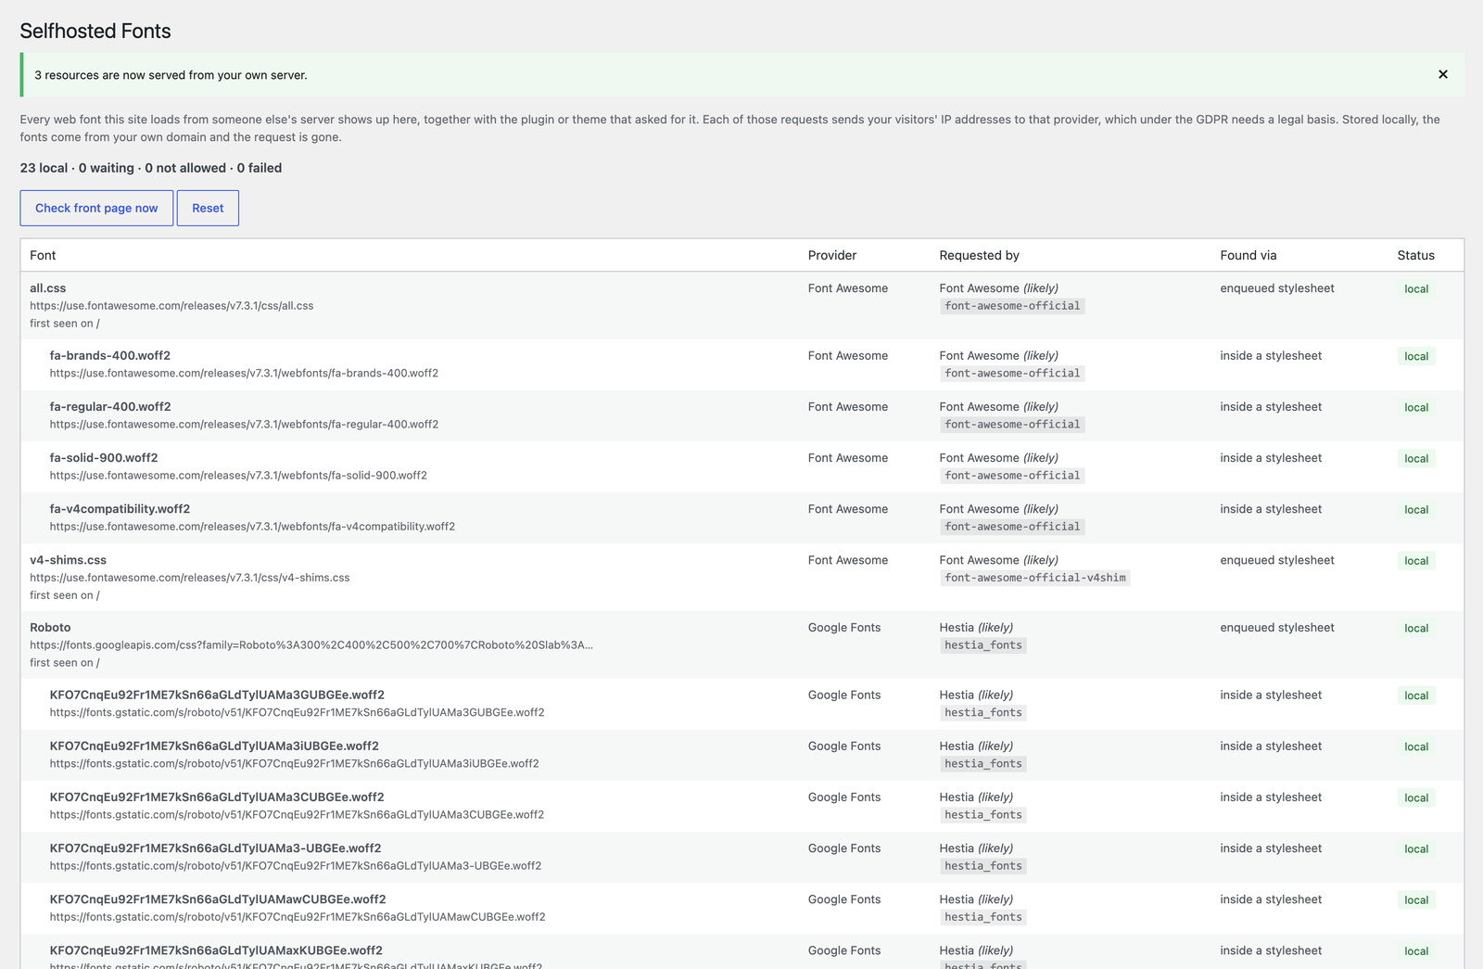Viewport: 1483px width, 969px height.
Task: Click the KFO7CnqEu92Fr1ME7kSn66aGLdTylUAMaxKUBGEe.woff2 name
Action: point(216,950)
